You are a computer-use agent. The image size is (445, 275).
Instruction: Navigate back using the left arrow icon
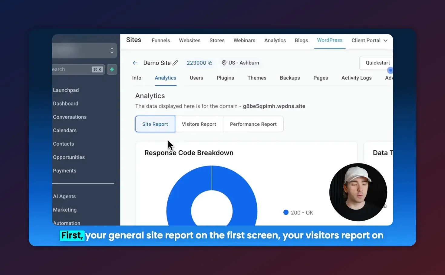click(x=135, y=63)
